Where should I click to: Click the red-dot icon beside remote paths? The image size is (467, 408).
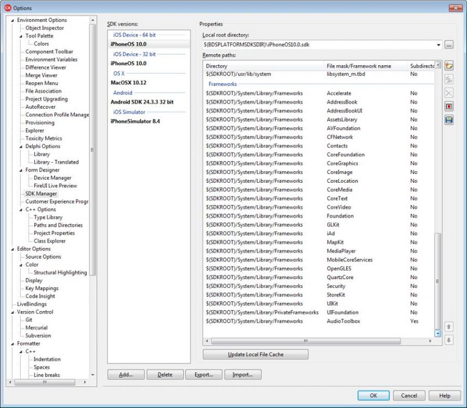[449, 107]
